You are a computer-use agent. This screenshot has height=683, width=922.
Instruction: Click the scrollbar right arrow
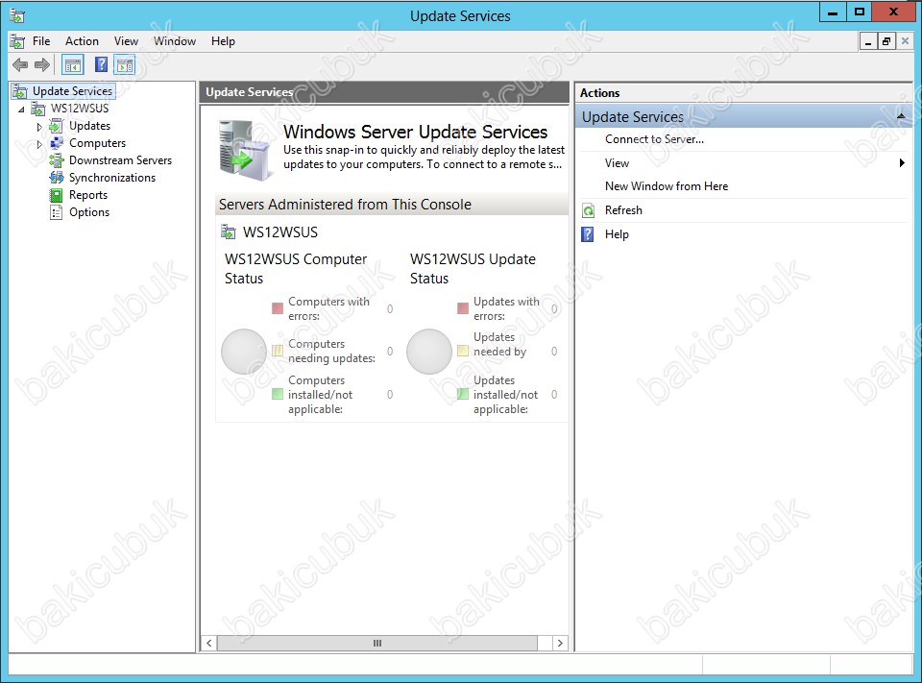560,643
